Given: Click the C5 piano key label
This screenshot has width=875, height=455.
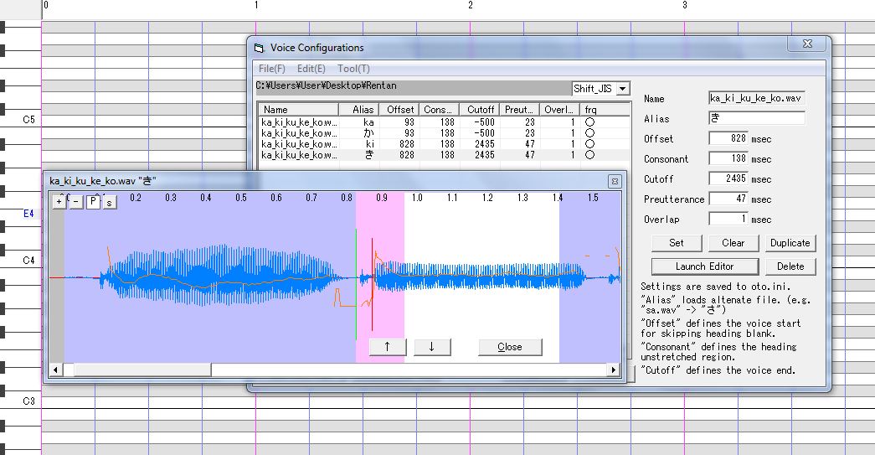Looking at the screenshot, I should [28, 120].
